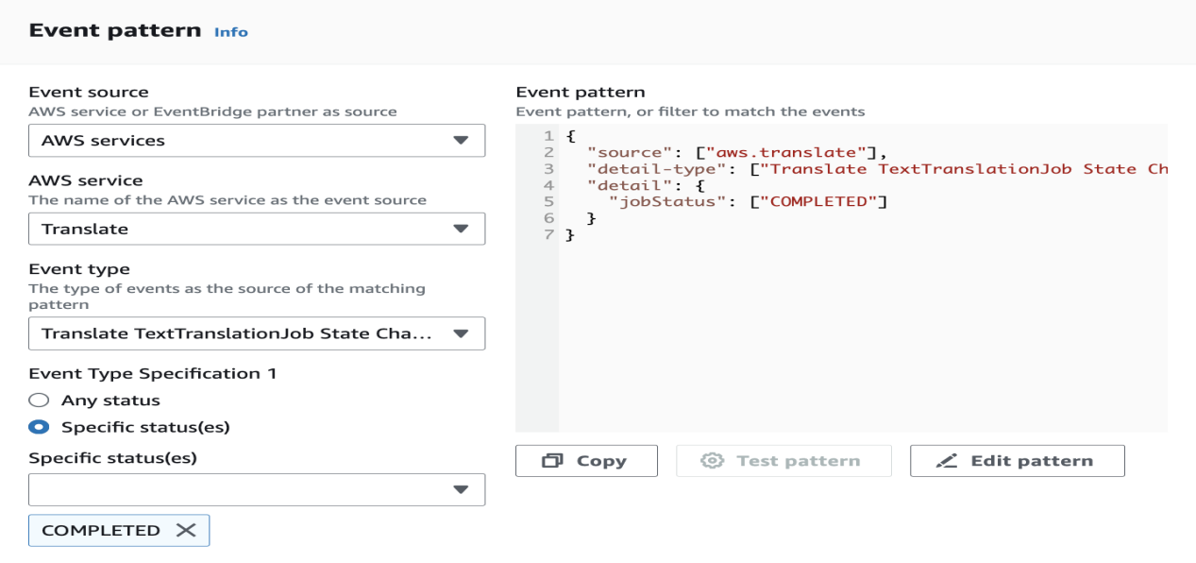This screenshot has width=1196, height=563.
Task: Select the Any status radio option
Action: pyautogui.click(x=40, y=401)
